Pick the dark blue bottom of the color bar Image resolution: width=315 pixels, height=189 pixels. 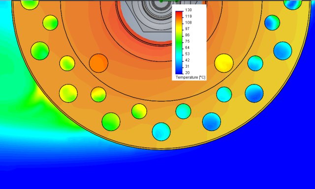[x=179, y=71]
